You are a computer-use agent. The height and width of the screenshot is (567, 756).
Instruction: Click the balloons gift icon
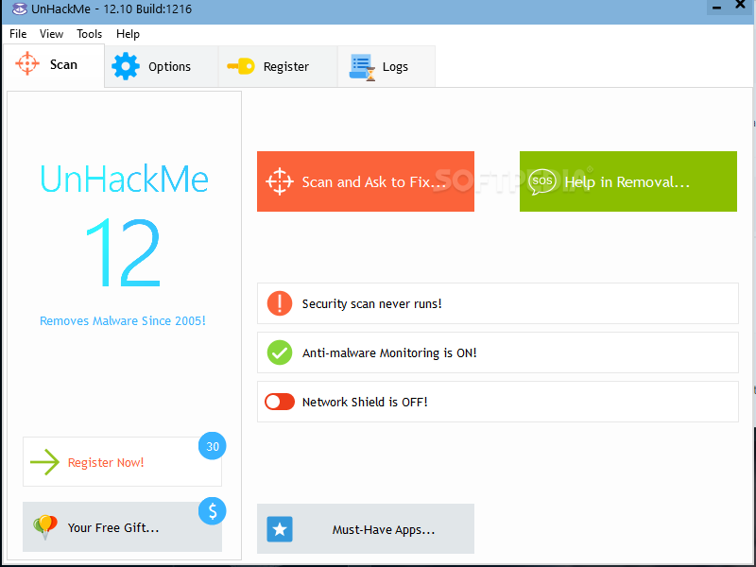(45, 527)
